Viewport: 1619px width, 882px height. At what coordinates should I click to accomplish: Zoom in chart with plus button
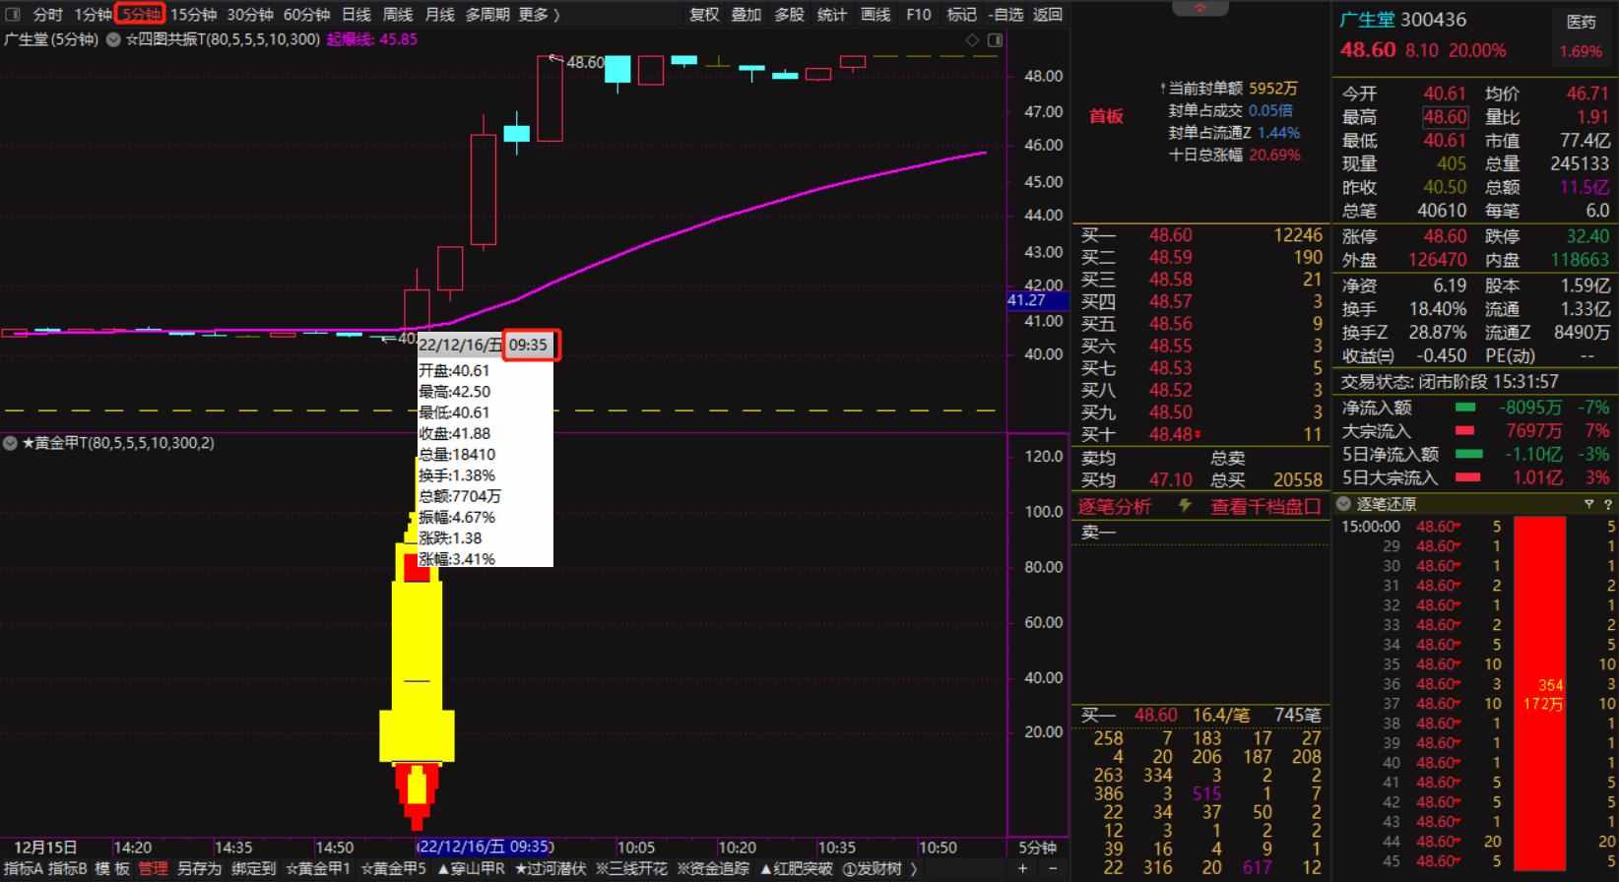1023,868
